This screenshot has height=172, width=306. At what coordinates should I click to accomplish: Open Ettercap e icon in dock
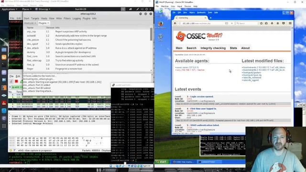[x=4, y=118]
